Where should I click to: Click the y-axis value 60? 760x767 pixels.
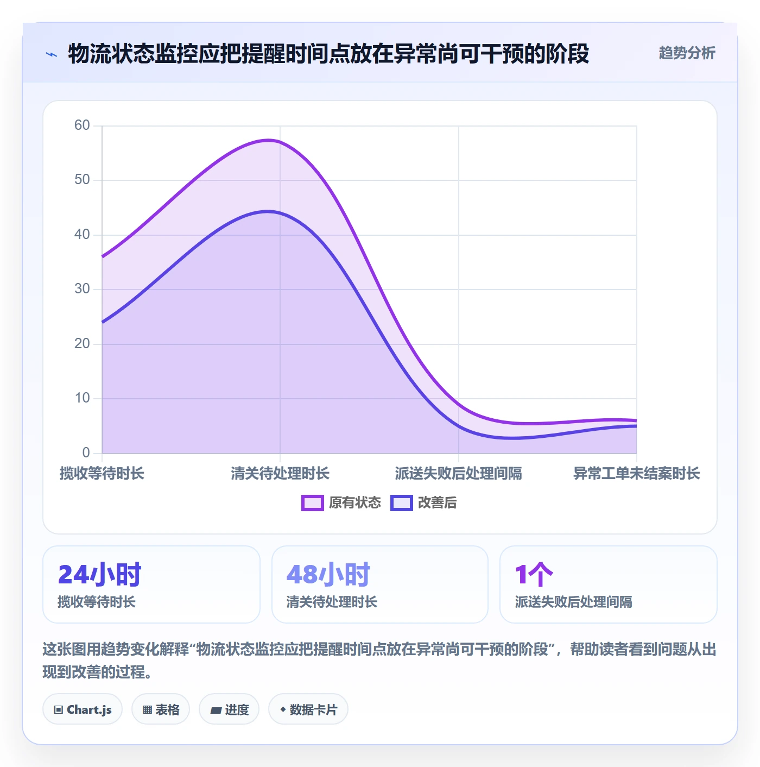[82, 125]
